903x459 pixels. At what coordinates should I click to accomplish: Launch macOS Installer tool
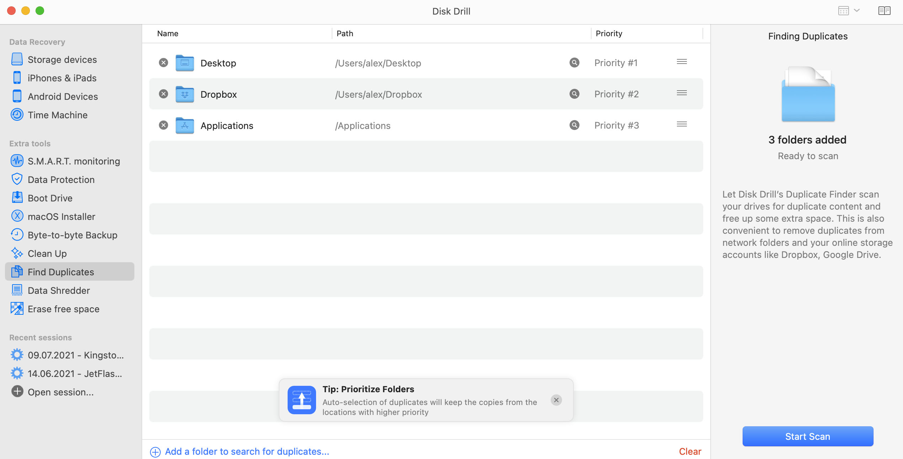click(x=70, y=217)
